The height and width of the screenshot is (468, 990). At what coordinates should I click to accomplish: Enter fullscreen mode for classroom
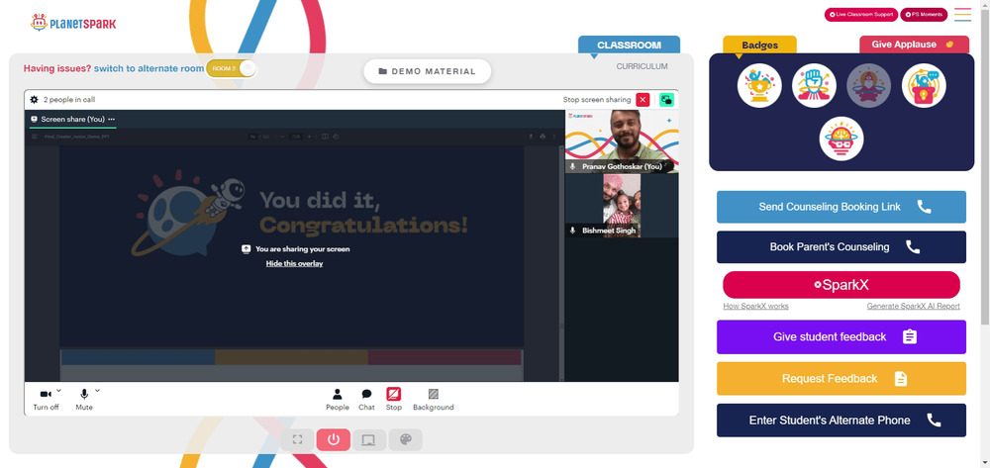297,439
